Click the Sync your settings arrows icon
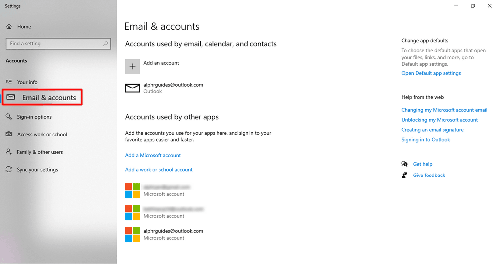The image size is (498, 264). coord(9,169)
